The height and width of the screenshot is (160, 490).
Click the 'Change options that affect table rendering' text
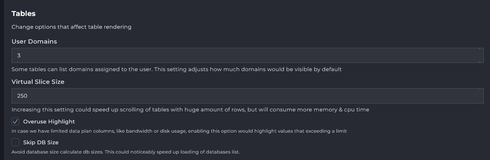tap(71, 27)
